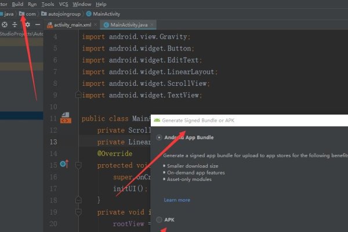Click the expand/collapse all divider icon
The image size is (348, 232).
[x=14, y=25]
